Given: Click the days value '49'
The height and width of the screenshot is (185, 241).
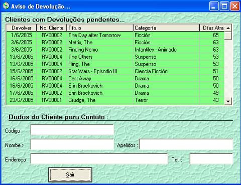Looking at the screenshot, I should pos(216,93).
